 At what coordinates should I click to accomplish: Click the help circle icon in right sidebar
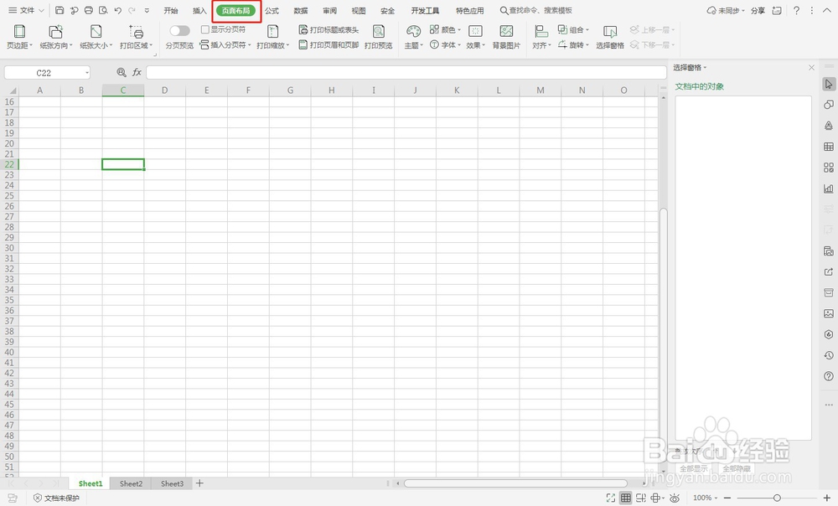click(829, 376)
